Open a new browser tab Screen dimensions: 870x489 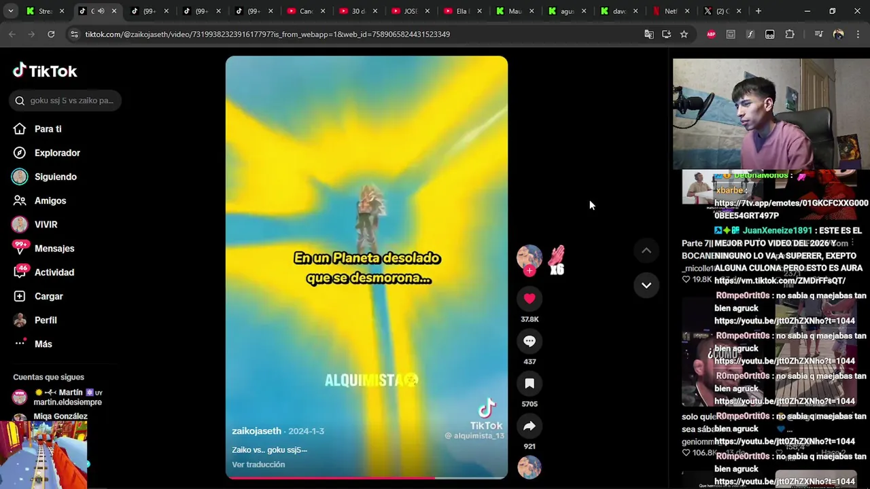758,11
